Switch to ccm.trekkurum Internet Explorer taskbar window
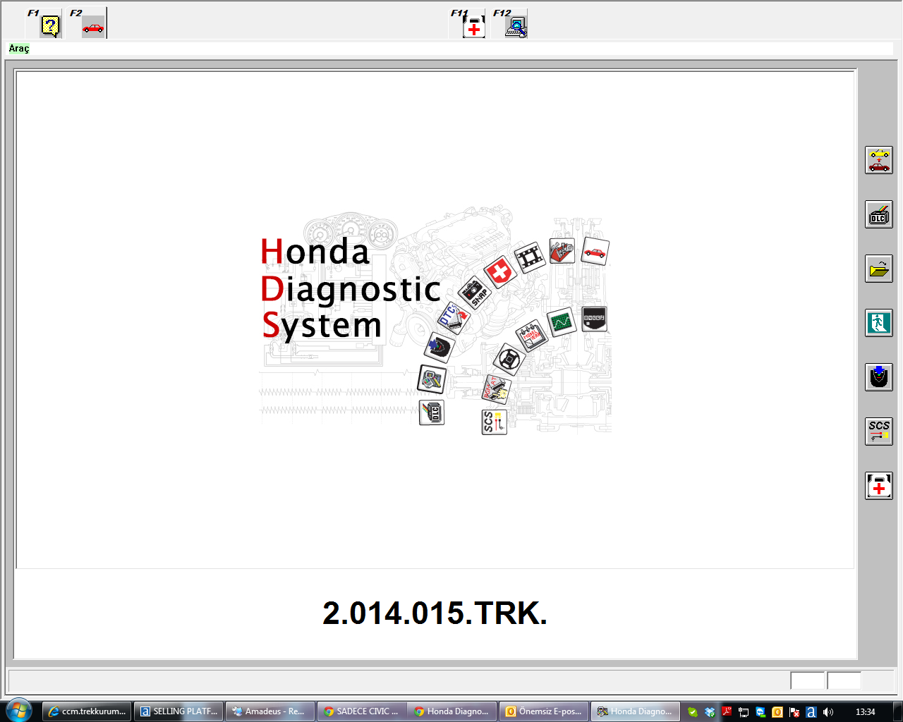The width and height of the screenshot is (903, 722). click(x=87, y=711)
